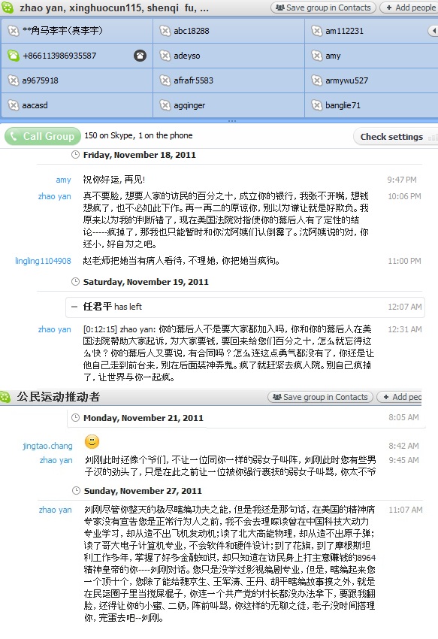The image size is (438, 639).
Task: Click the hang-up phone icon beside +866113986935587
Action: click(x=140, y=56)
